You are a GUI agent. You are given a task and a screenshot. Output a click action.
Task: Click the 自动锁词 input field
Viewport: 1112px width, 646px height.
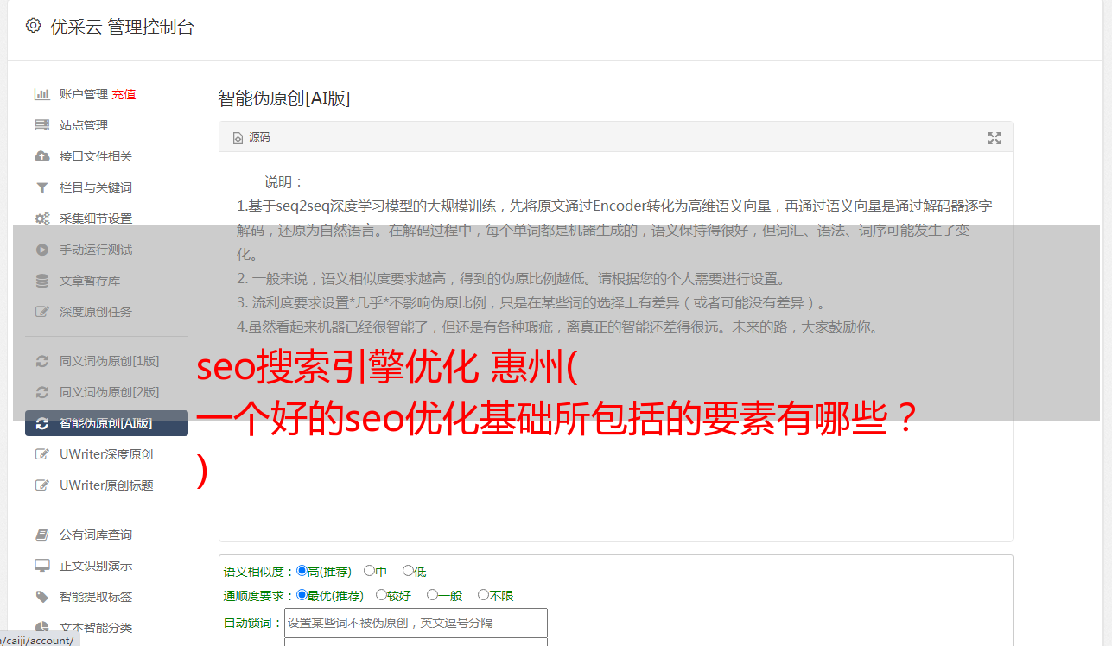pos(416,623)
